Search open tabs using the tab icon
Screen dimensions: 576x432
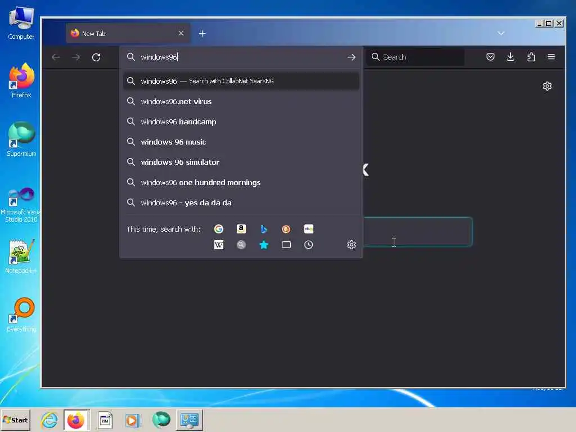286,245
